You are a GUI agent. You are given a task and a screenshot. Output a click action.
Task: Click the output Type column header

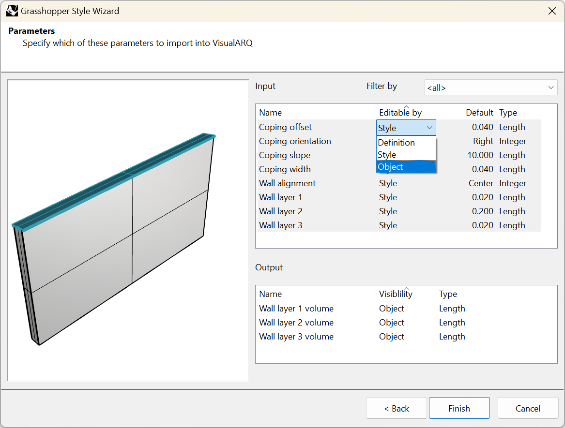point(466,294)
